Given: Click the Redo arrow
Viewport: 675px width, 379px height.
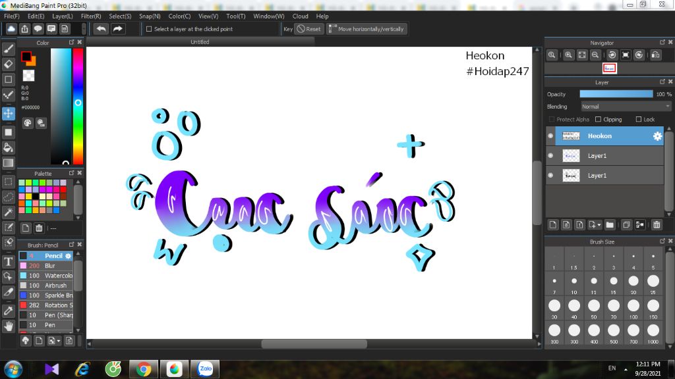Looking at the screenshot, I should coord(117,29).
